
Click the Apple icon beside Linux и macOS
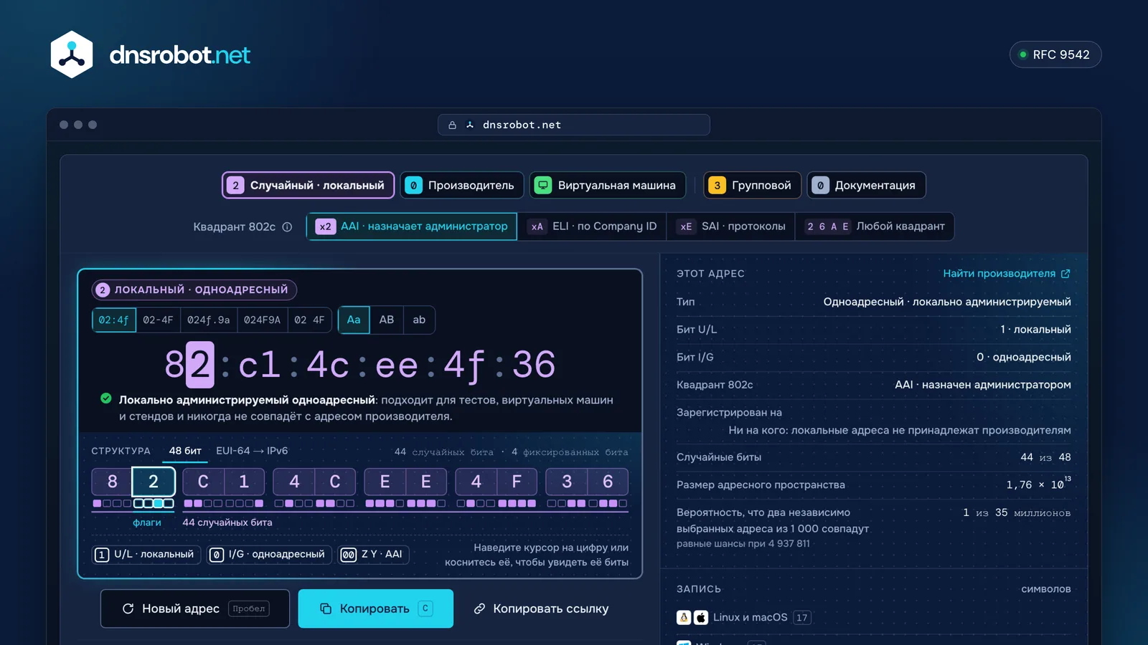701,617
